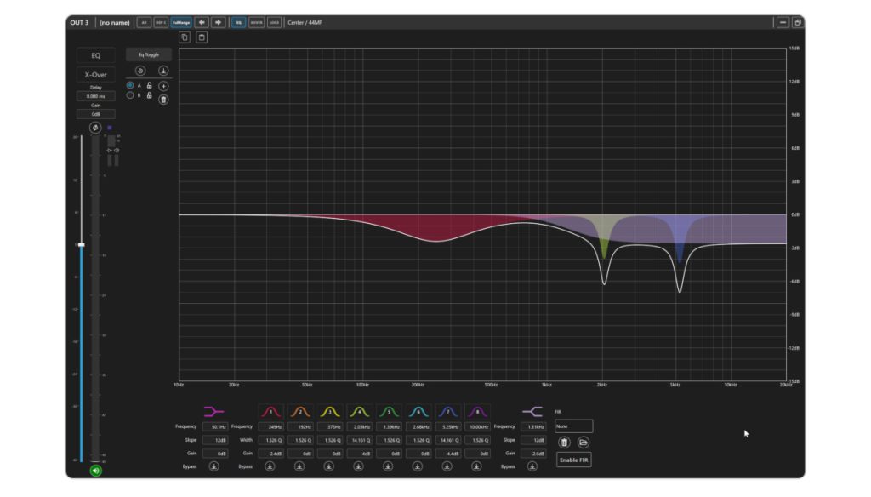Click band 7 Gain field -4.4dB
Screen dimensions: 871x497
(447, 453)
